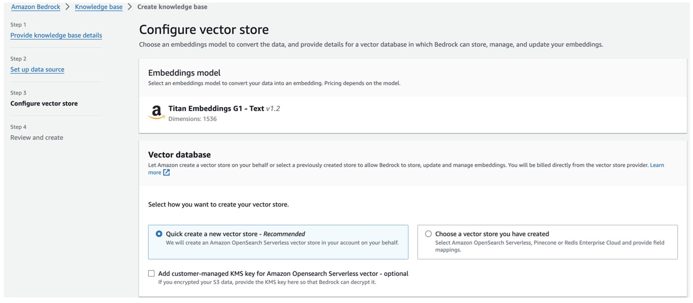The width and height of the screenshot is (693, 303).
Task: Click the Review and create step
Action: [37, 138]
